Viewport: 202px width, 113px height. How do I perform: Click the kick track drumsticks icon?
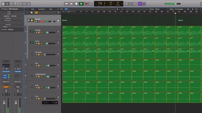[32, 64]
